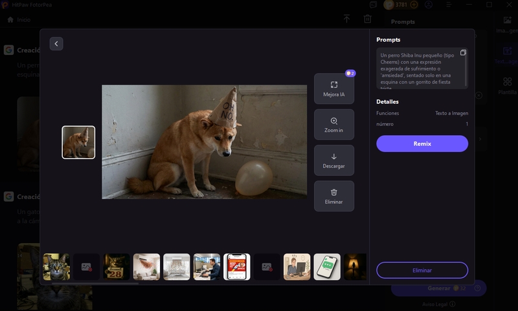The height and width of the screenshot is (311, 518).
Task: Download the generated image via Descargar
Action: tap(333, 160)
